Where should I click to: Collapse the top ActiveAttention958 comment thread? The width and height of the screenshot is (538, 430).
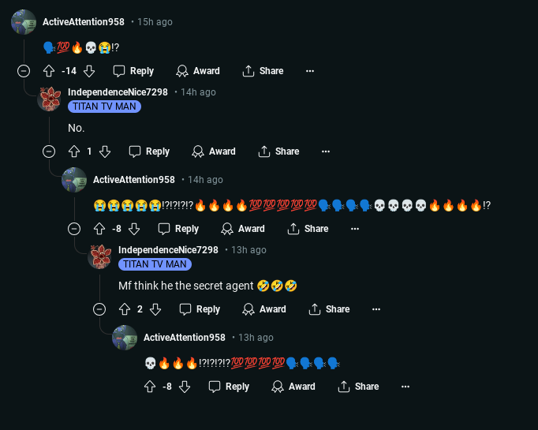[x=24, y=71]
